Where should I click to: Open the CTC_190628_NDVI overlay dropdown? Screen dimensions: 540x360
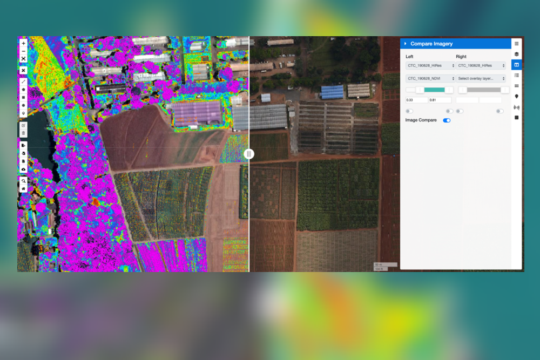click(x=430, y=78)
